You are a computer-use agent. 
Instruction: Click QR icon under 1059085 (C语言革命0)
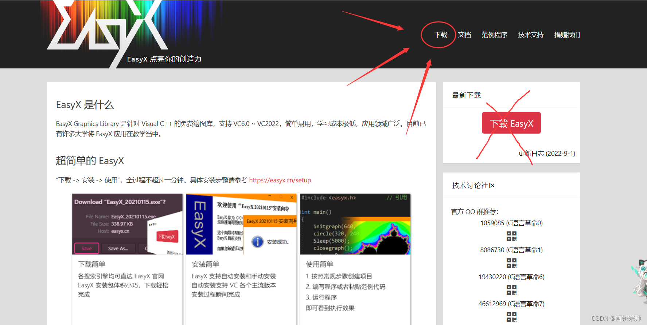tap(511, 236)
